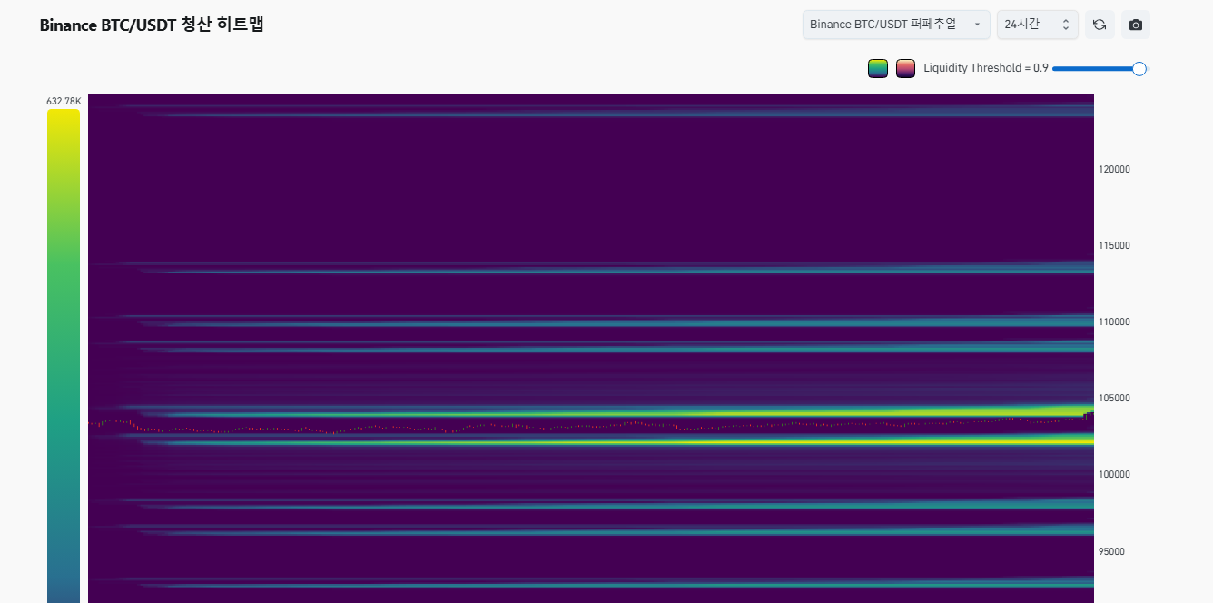
Task: Click the Liquidity Threshold slider handle
Action: [1139, 68]
